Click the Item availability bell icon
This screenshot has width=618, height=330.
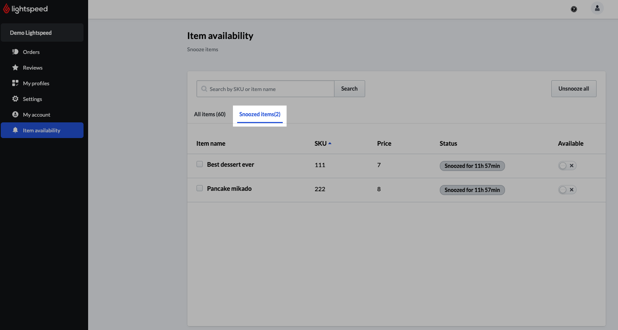pos(15,130)
